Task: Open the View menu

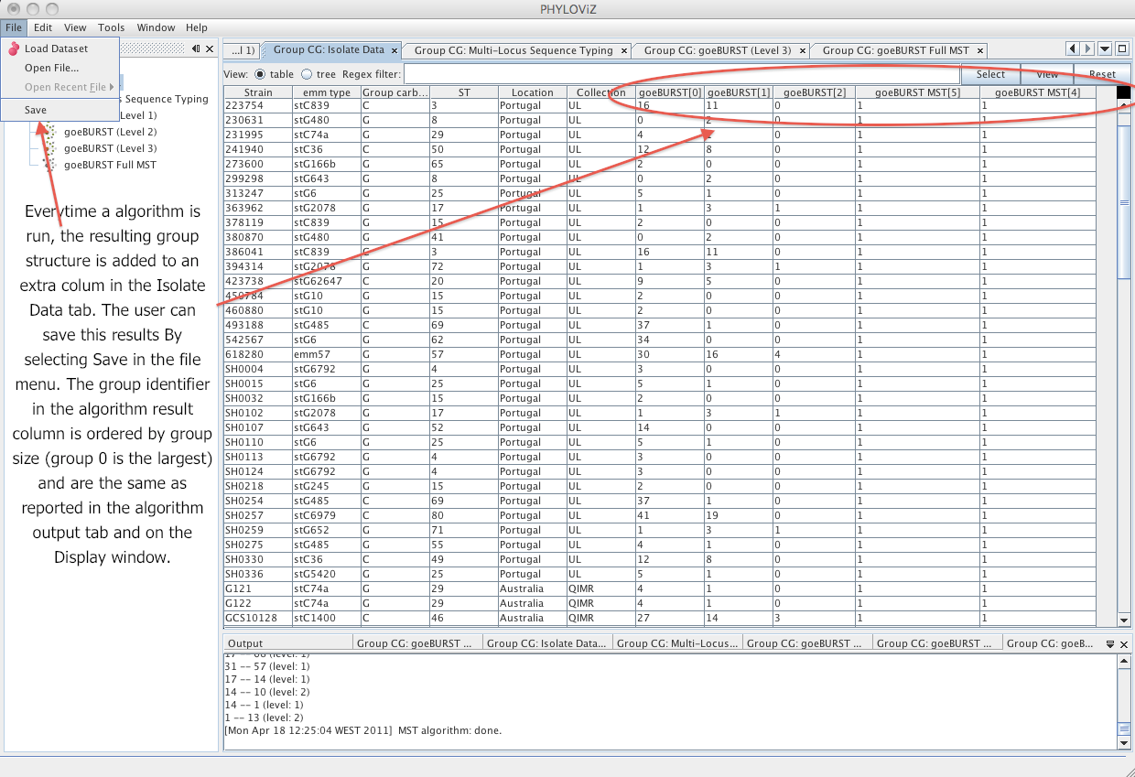Action: [76, 27]
